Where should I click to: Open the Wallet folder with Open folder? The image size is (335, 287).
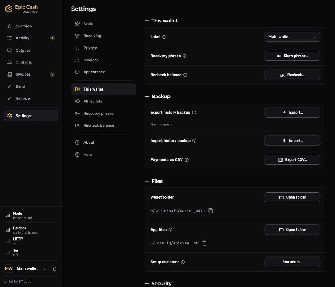point(292,197)
